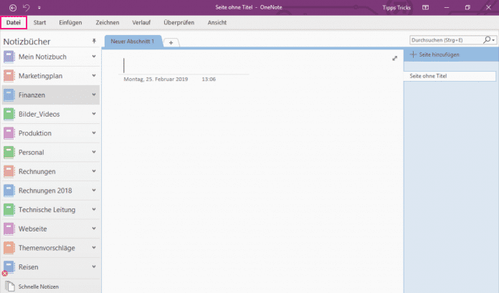Image resolution: width=499 pixels, height=293 pixels.
Task: Expand the Rechnungen 2018 chevron
Action: [x=94, y=191]
